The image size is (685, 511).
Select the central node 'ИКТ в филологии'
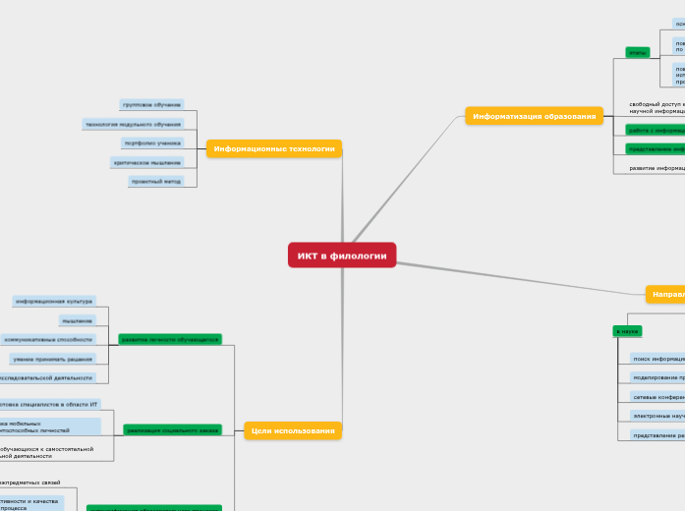point(342,255)
